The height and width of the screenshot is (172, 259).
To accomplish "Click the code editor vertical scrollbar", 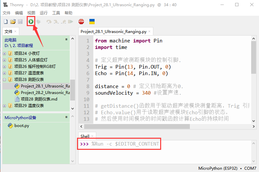I will tap(253, 59).
